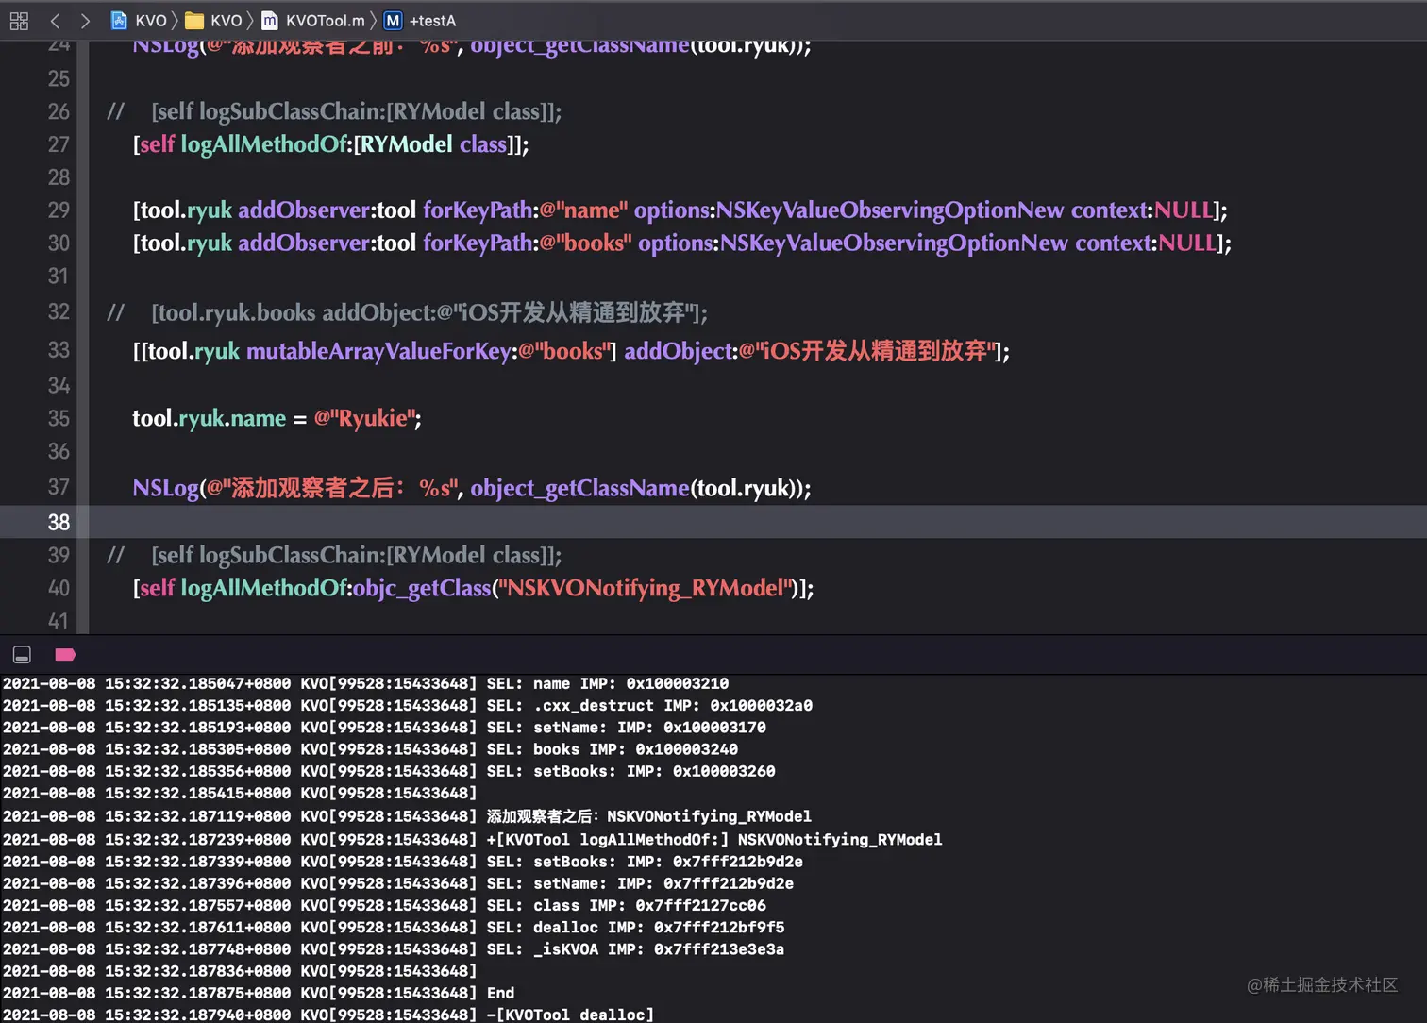Image resolution: width=1427 pixels, height=1023 pixels.
Task: Click the NULL context value on line 30
Action: tap(1187, 243)
